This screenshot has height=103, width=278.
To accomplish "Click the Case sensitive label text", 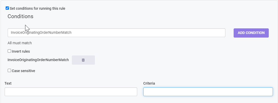I will [x=23, y=71].
